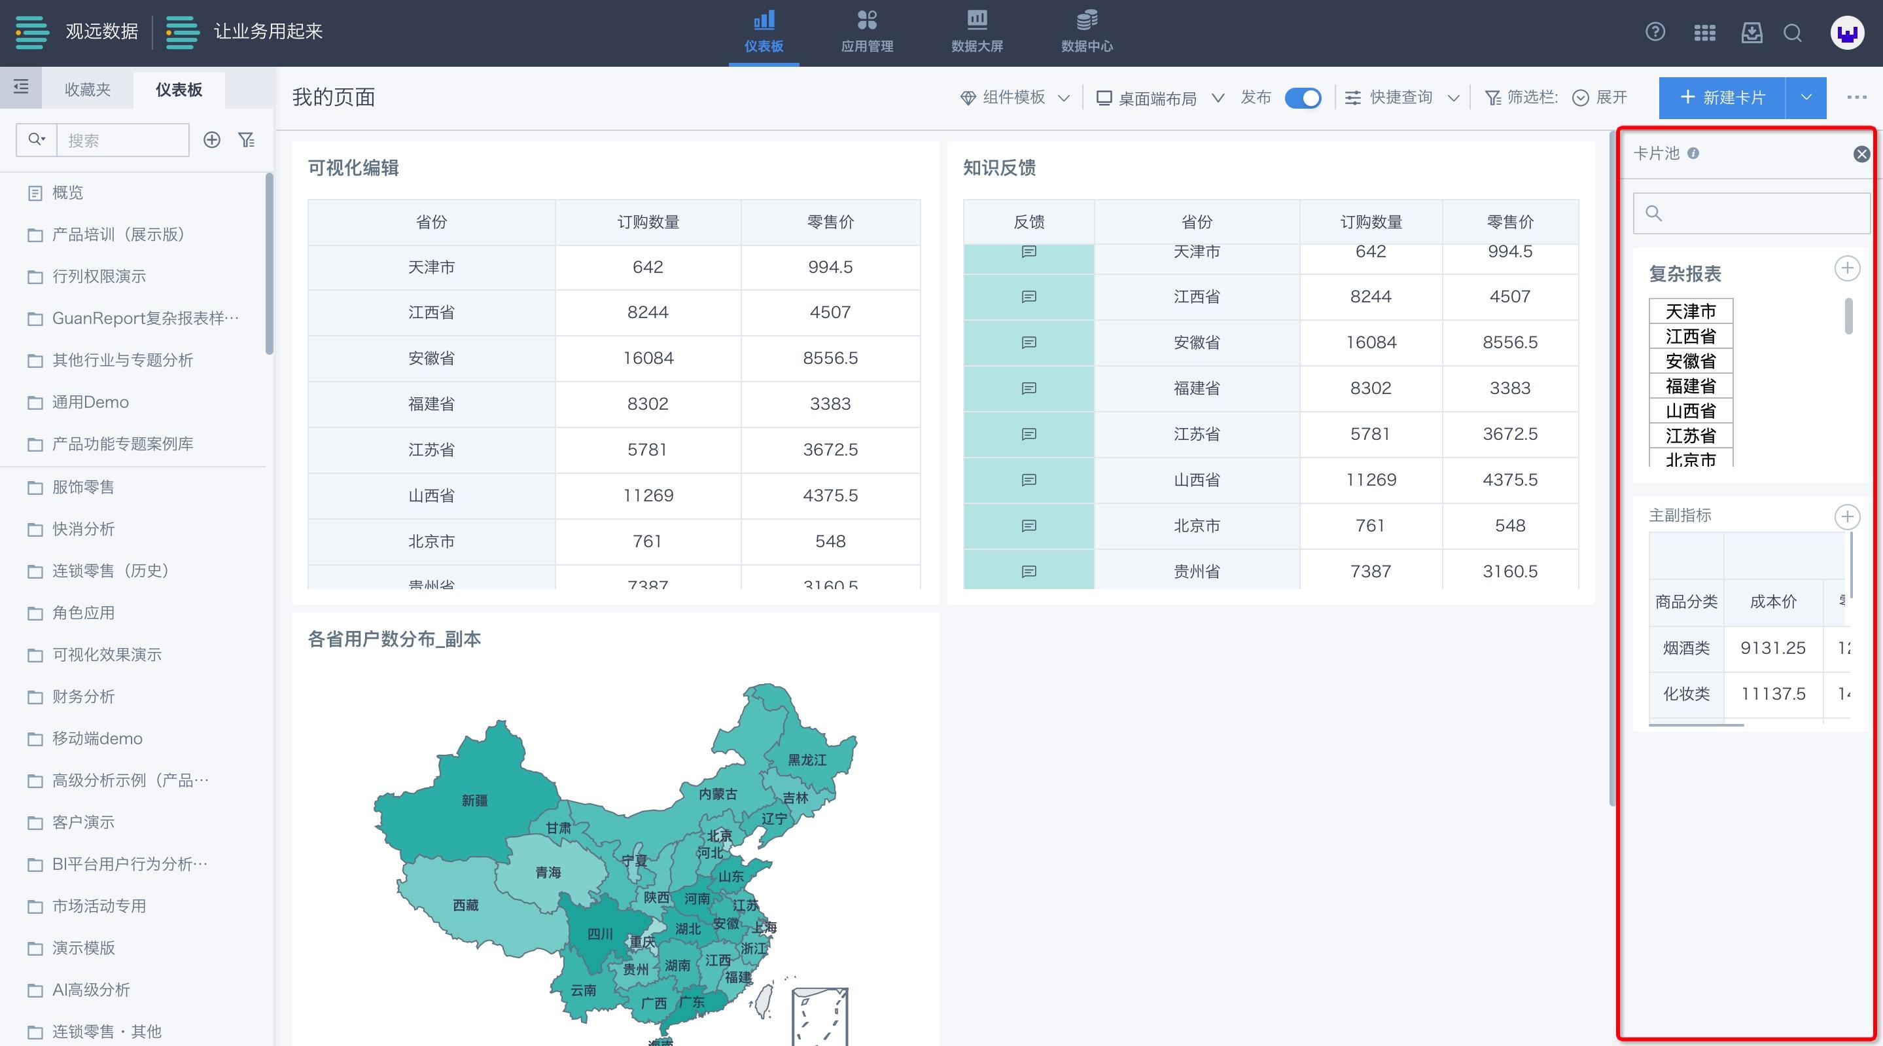Image resolution: width=1883 pixels, height=1046 pixels.
Task: Click the info icon next to 卡片池
Action: 1694,153
